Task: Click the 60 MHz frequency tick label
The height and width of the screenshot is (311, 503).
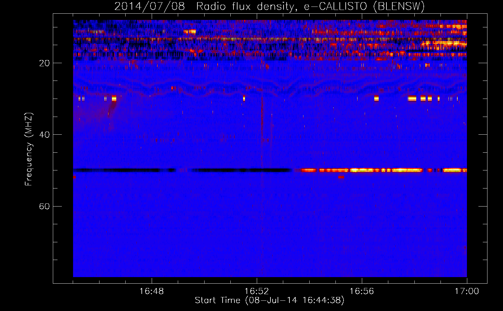Action: tap(44, 206)
